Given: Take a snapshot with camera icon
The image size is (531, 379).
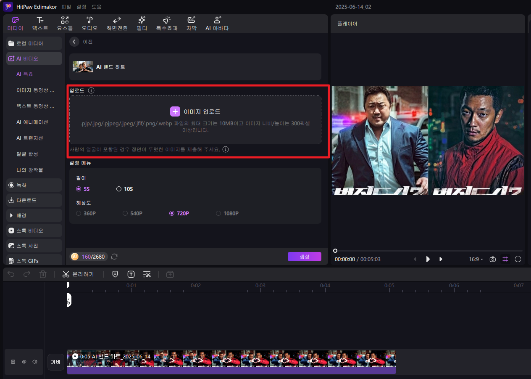Looking at the screenshot, I should [492, 259].
